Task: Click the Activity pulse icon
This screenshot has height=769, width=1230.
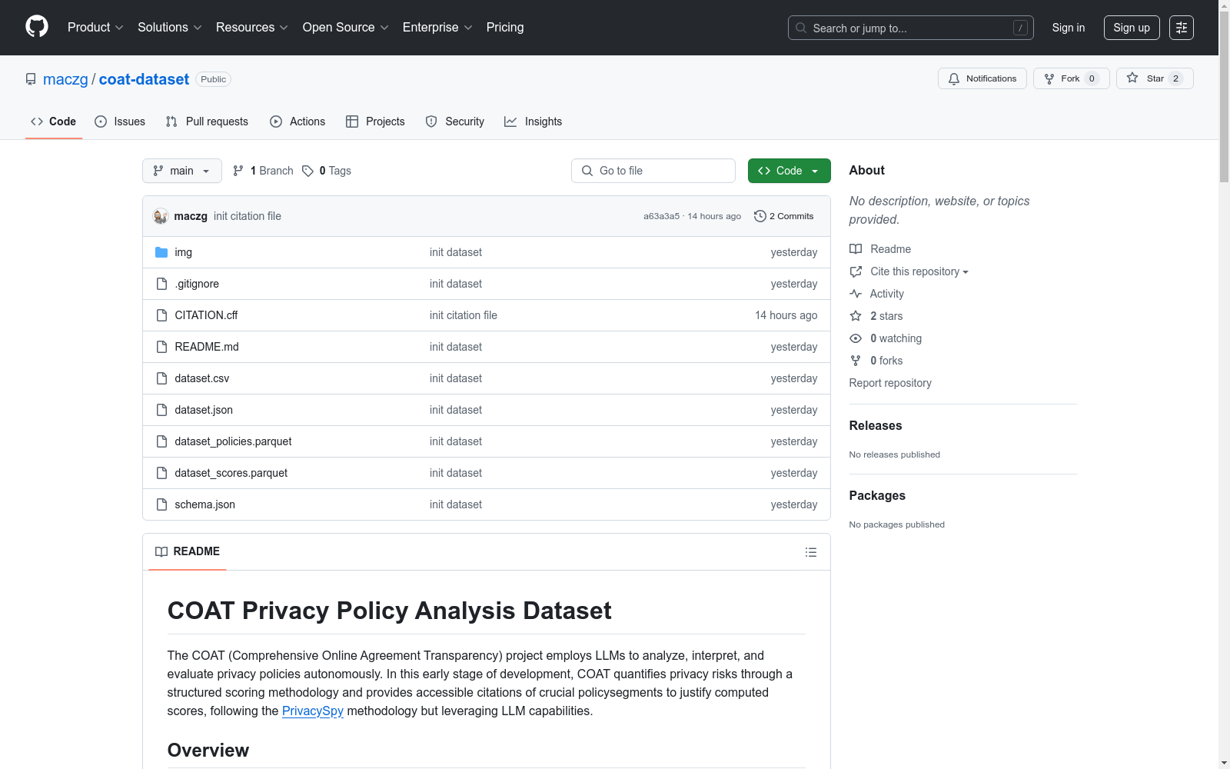Action: (x=856, y=294)
